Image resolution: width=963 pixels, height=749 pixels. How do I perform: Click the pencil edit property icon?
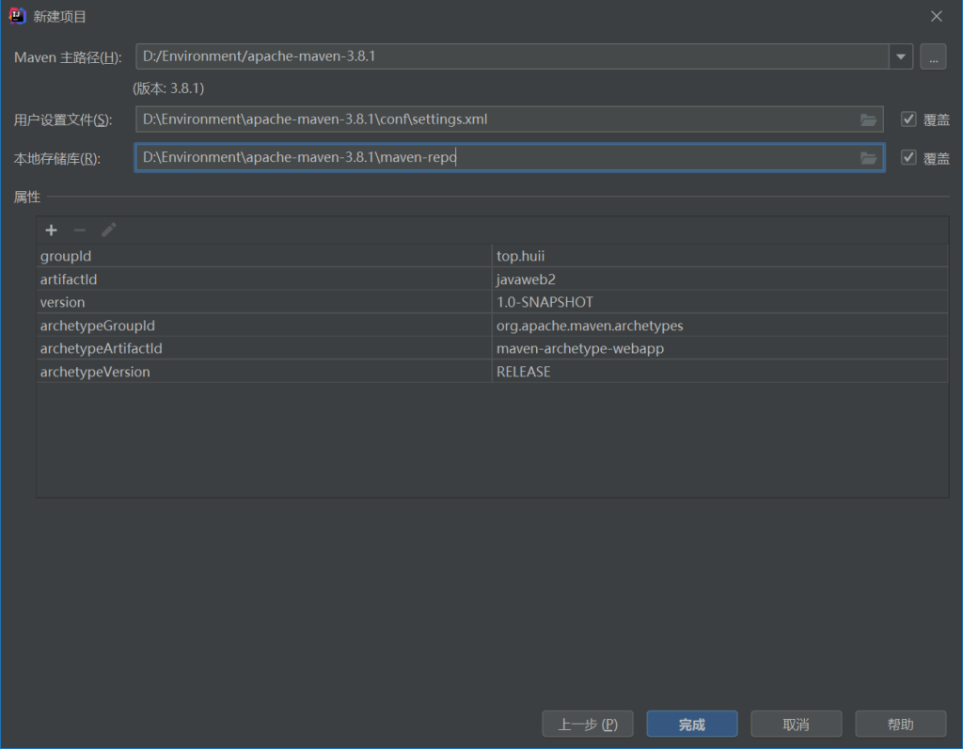click(x=108, y=231)
